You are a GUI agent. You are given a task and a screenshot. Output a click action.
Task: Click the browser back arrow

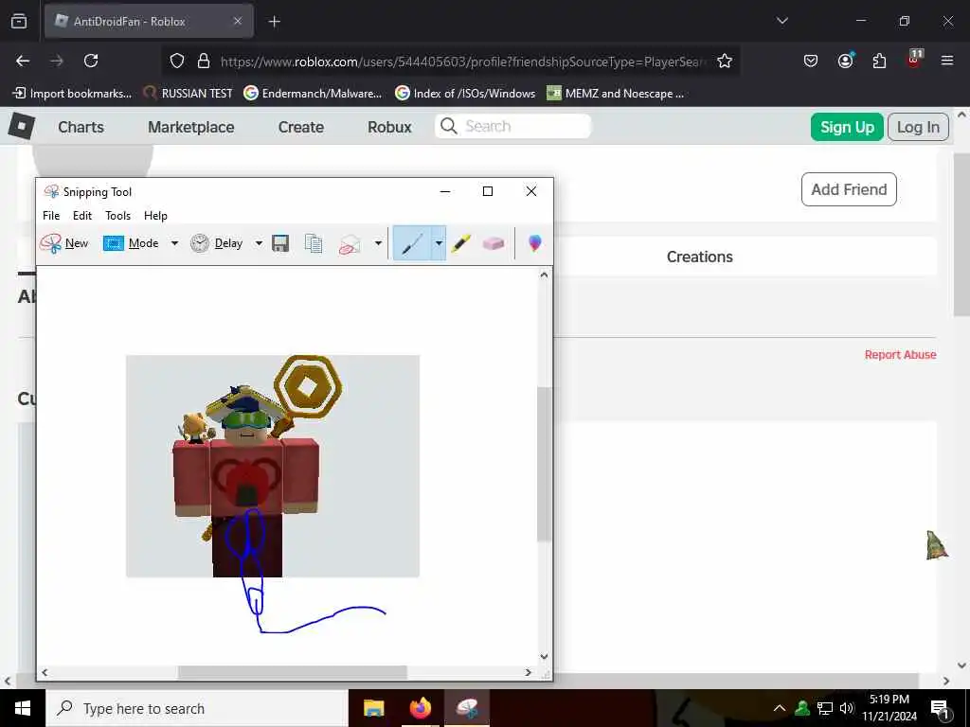[x=23, y=61]
